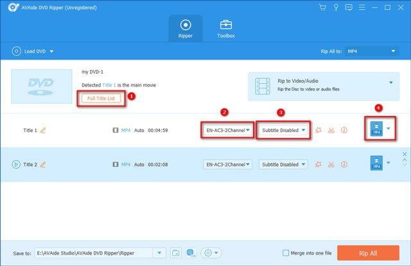Open the output folder icon
411x266 pixels.
pos(175,253)
